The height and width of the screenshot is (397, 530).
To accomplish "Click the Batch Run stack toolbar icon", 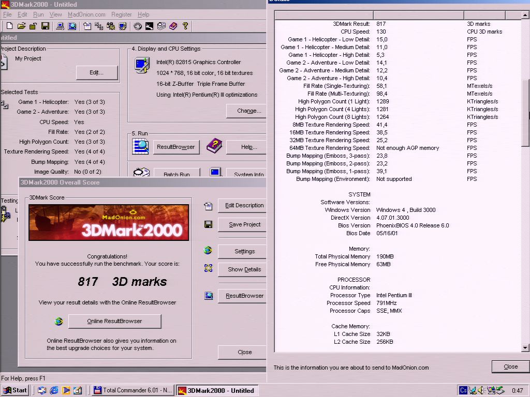I will (161, 26).
